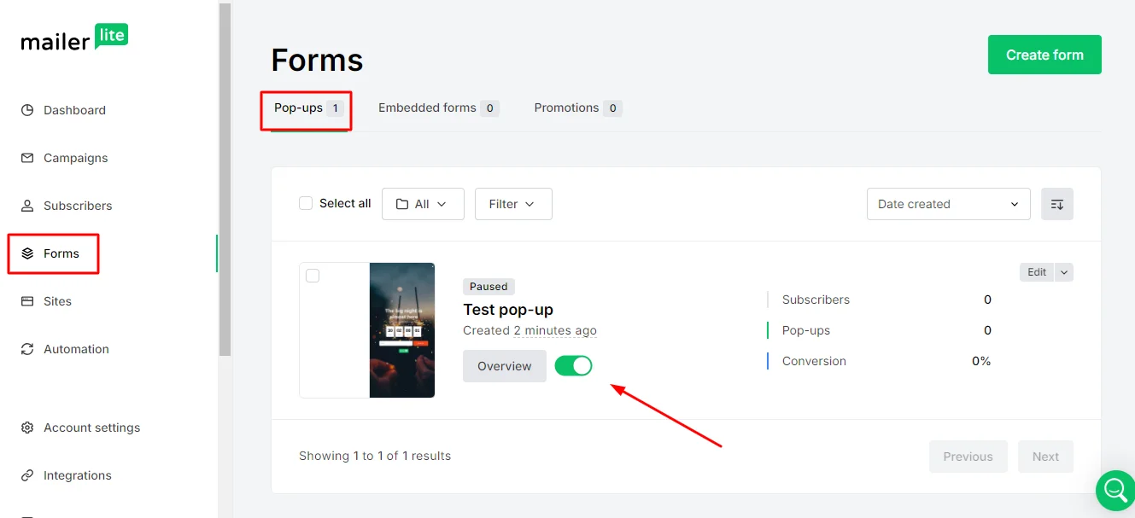Click the Subscribers stat label
Viewport: 1135px width, 518px height.
coord(816,300)
